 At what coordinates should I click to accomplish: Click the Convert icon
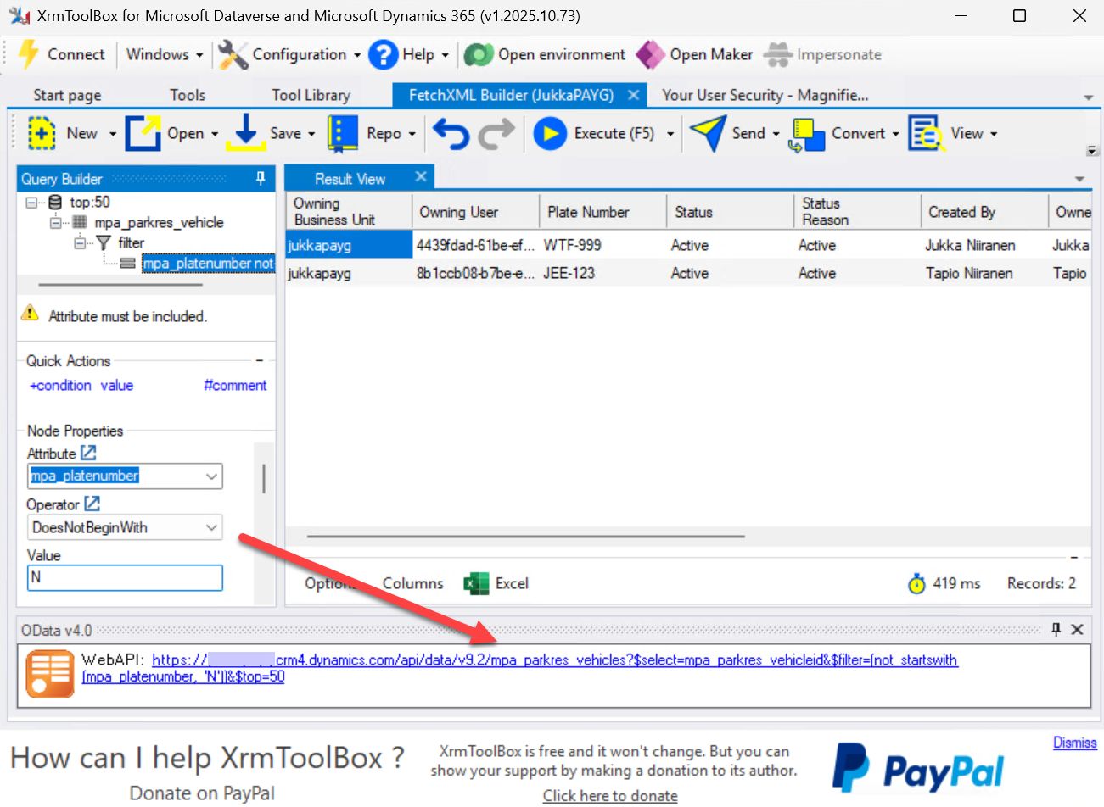point(806,134)
